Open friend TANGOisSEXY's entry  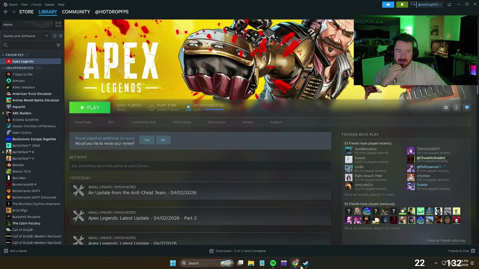tap(428, 151)
